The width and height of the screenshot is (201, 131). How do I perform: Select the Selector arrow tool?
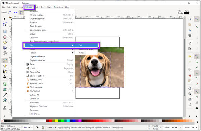(5, 19)
